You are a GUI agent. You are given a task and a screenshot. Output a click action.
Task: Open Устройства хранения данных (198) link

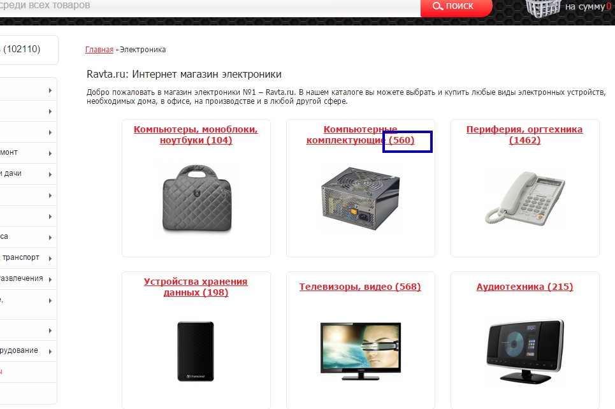196,287
